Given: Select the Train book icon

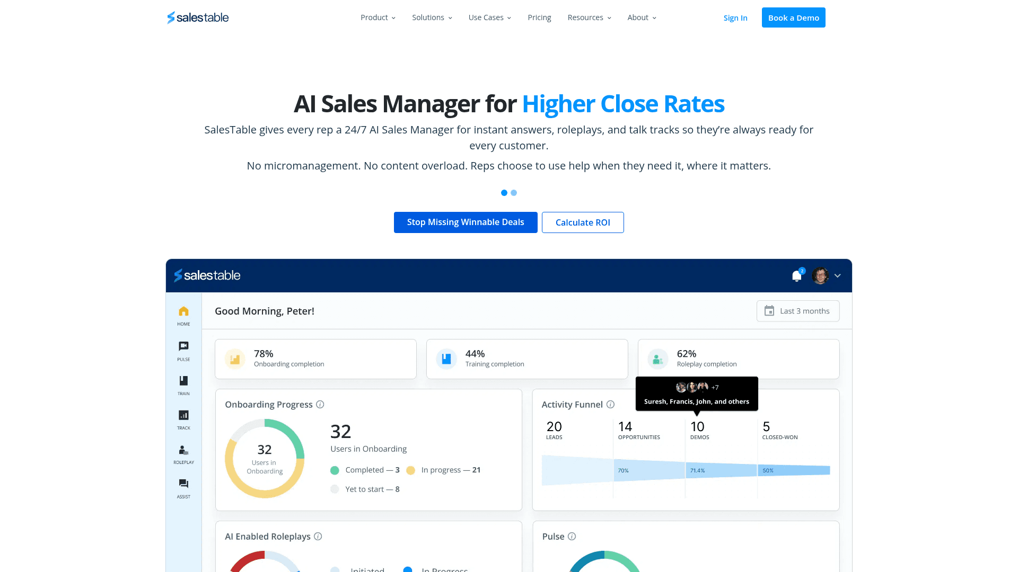Looking at the screenshot, I should coord(183,381).
